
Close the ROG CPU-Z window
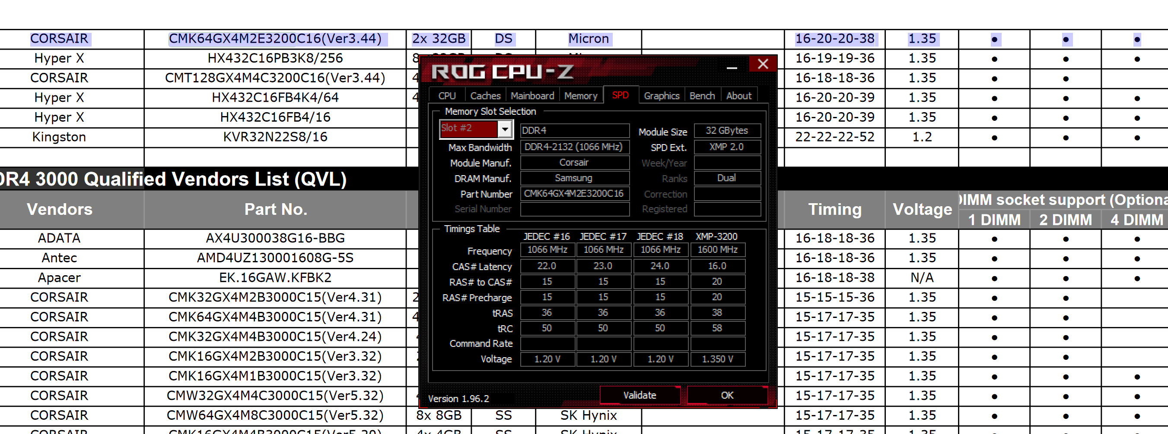pyautogui.click(x=763, y=64)
